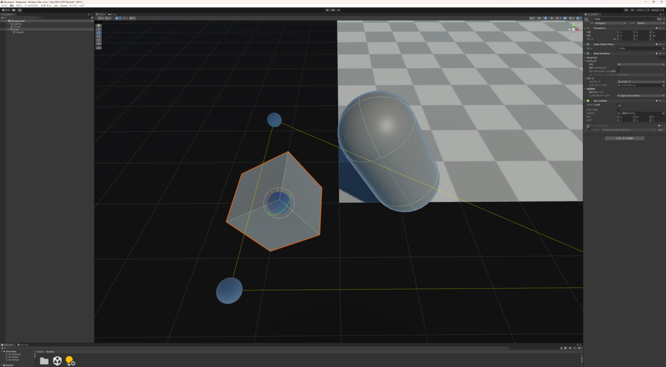This screenshot has height=367, width=666.
Task: Click the Edit button next to the Shader
Action: coord(660,130)
